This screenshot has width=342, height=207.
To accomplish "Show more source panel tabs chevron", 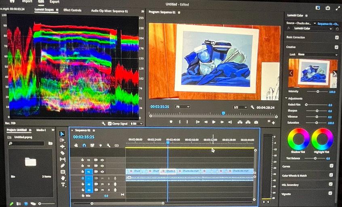I will point(143,11).
